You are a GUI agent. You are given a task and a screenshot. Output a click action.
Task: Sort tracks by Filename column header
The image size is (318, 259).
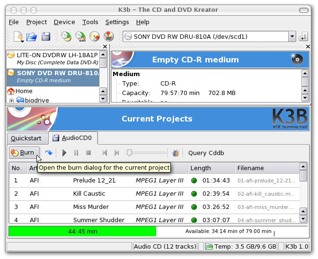tap(267, 168)
